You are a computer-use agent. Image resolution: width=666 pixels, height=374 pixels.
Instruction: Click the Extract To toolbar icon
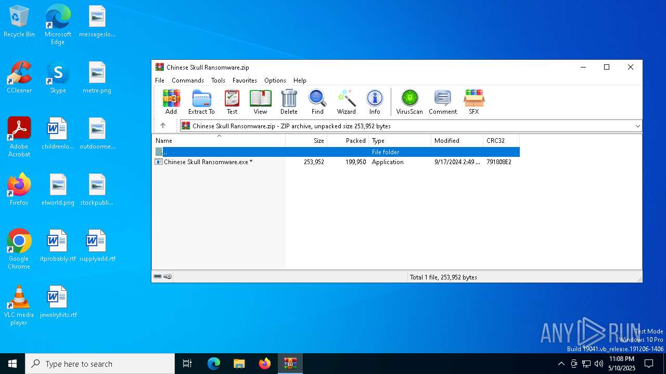[x=201, y=102]
